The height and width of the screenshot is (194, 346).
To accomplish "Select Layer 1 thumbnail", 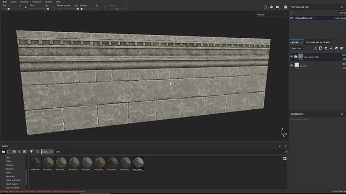I will click(297, 65).
